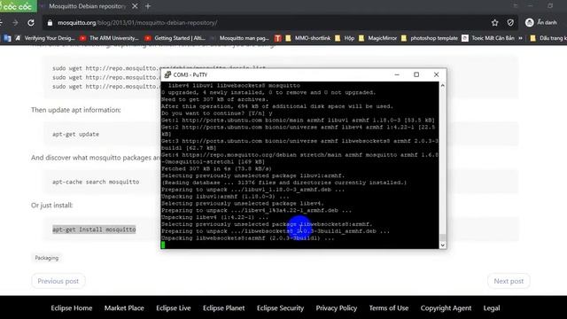The image size is (567, 319).
Task: Close the COM3 PuTTY window
Action: 436,74
